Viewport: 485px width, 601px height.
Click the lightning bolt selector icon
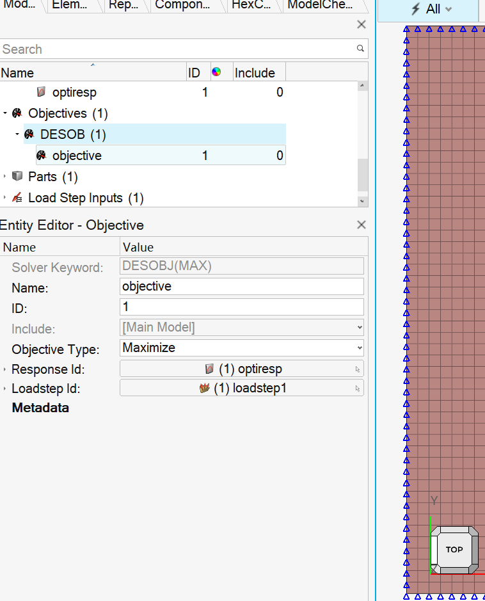click(416, 9)
